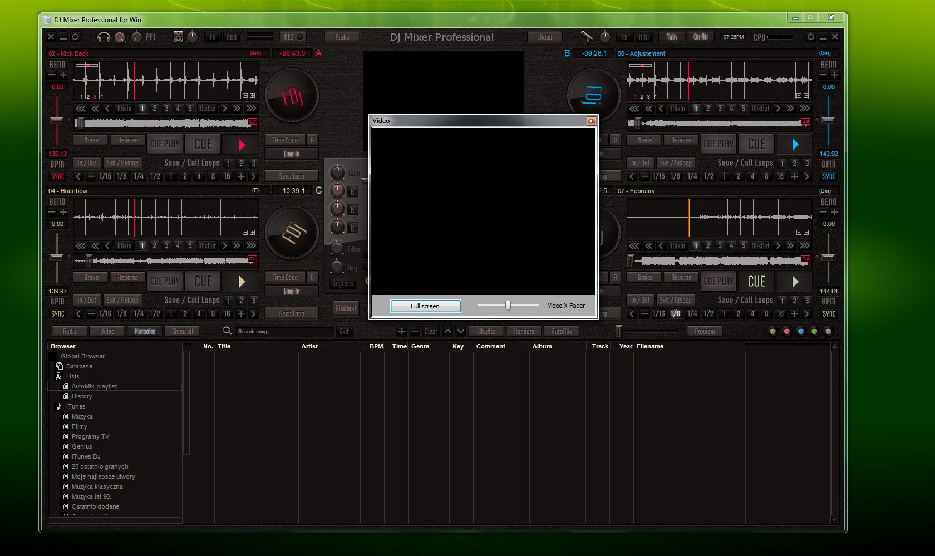935x556 pixels.
Task: Open settings gear on right of top bar
Action: (811, 37)
